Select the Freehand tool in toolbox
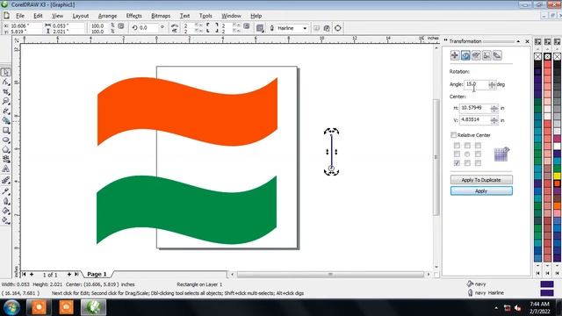 (x=6, y=111)
